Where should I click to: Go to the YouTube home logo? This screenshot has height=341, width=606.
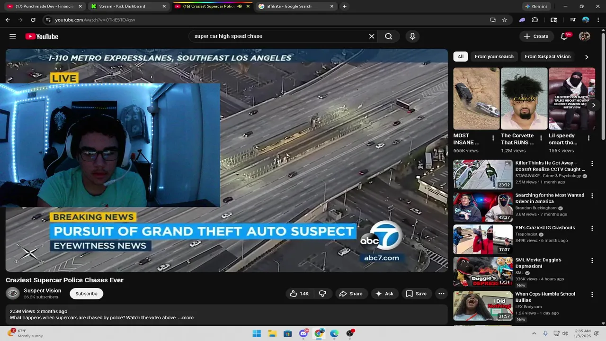tap(42, 36)
